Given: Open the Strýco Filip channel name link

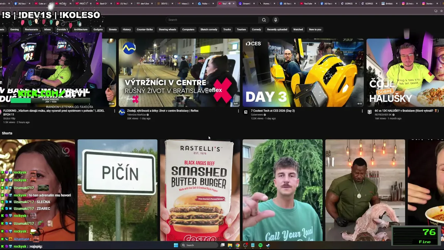Looking at the screenshot, I should point(9,118).
